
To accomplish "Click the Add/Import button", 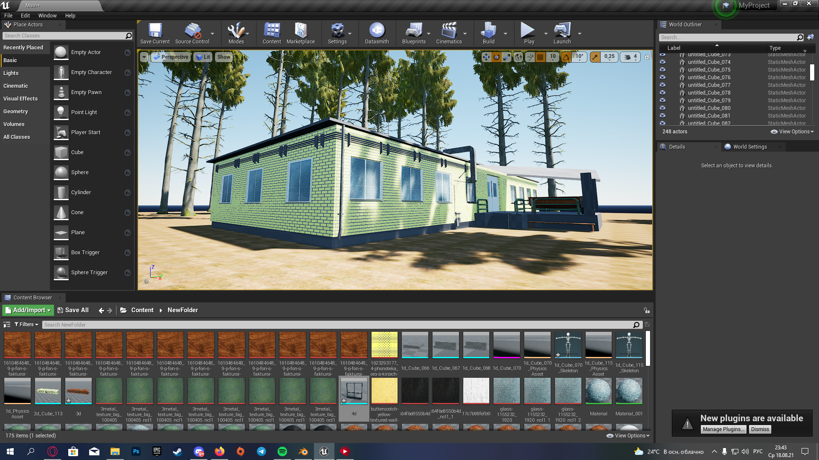I will 28,310.
